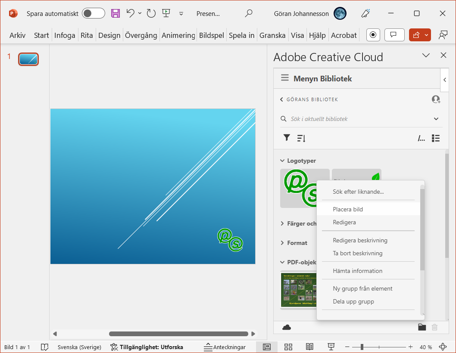The height and width of the screenshot is (353, 456).
Task: Open the Infoga ribbon tab
Action: point(65,35)
